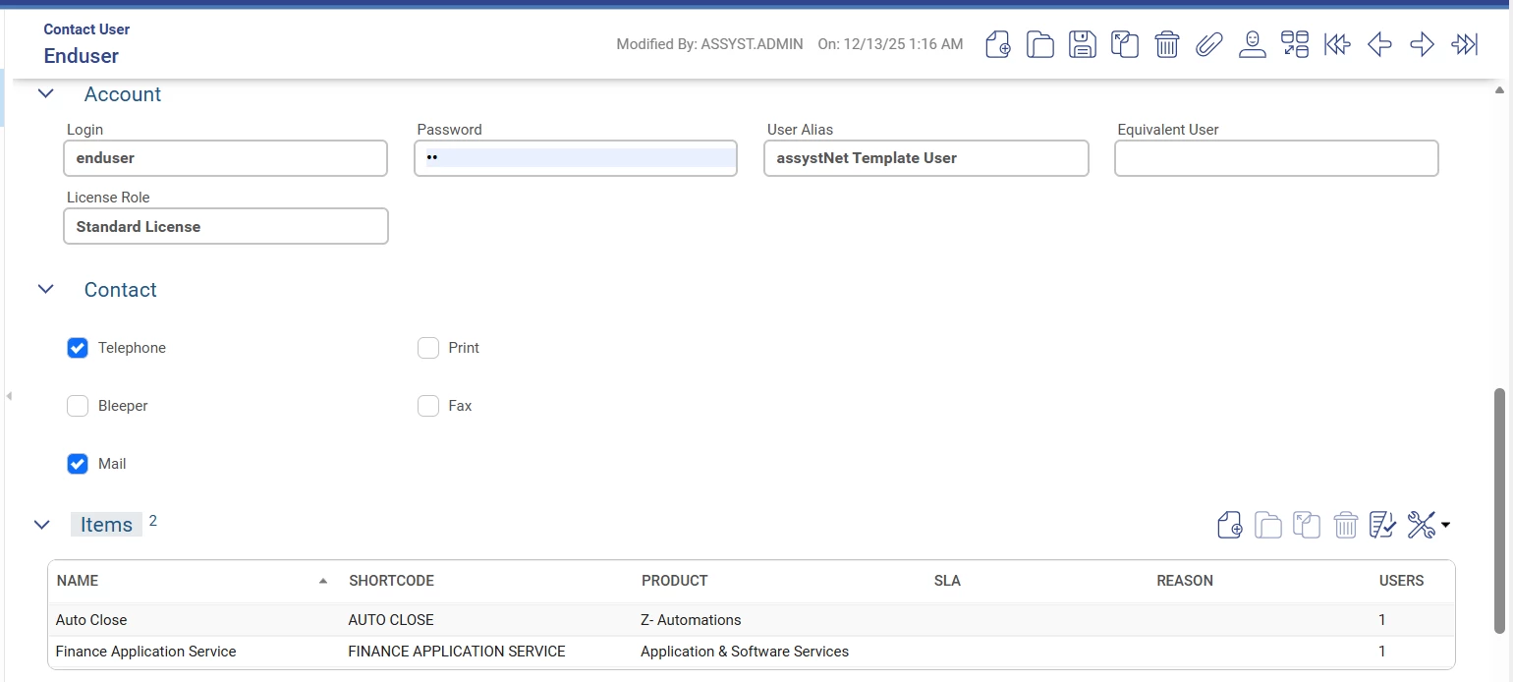Delete record with header trash icon
The height and width of the screenshot is (682, 1513).
tap(1167, 44)
